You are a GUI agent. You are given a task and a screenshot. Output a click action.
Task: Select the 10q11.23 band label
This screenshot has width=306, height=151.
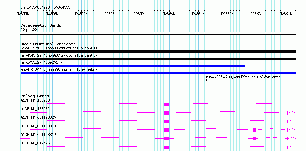(x=29, y=30)
